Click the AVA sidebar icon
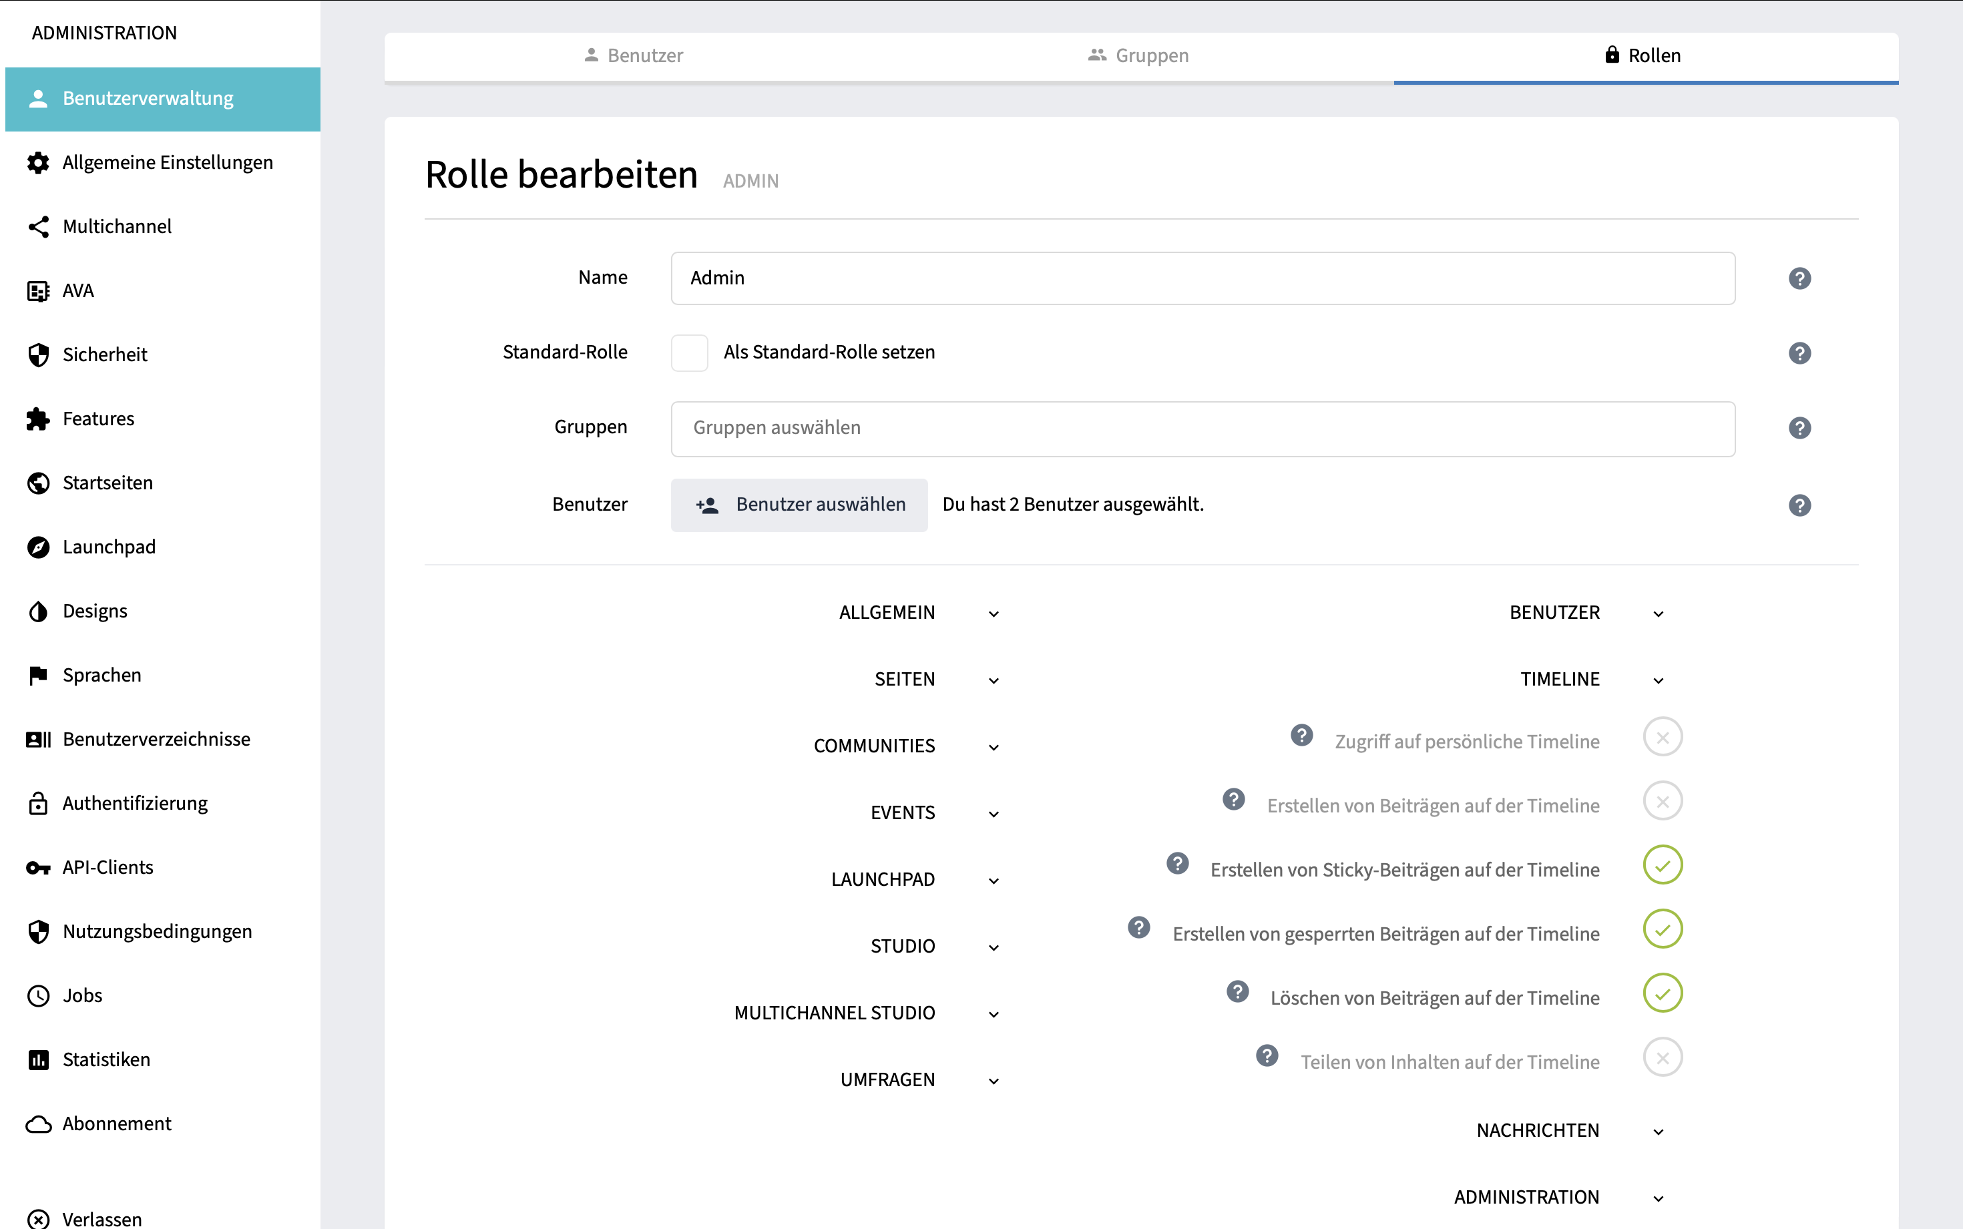Viewport: 1963px width, 1229px height. click(38, 291)
